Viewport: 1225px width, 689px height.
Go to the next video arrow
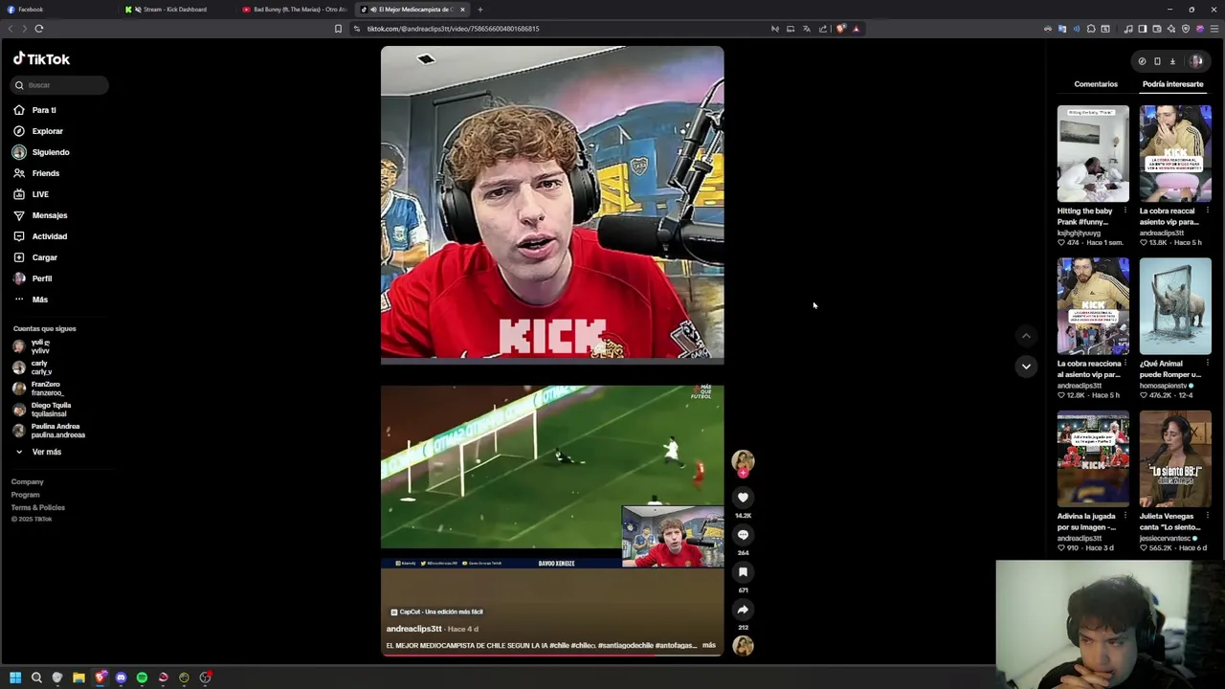1026,367
